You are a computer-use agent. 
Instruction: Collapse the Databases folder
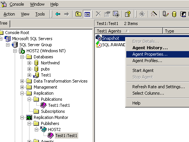pyautogui.click(x=22, y=57)
